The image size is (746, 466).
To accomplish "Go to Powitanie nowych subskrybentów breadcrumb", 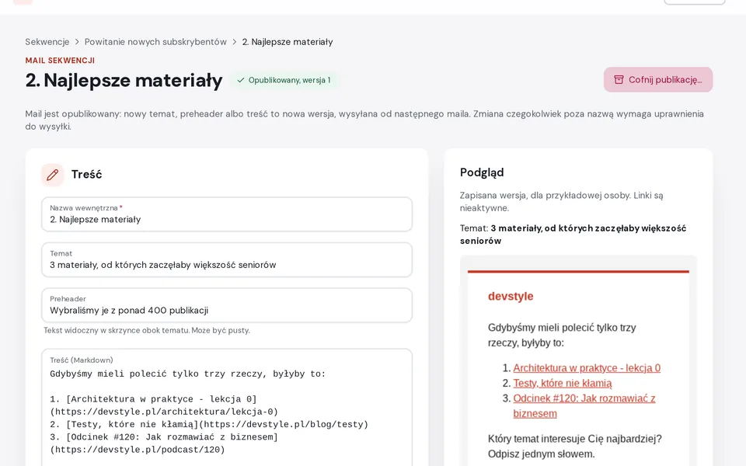I will 155,42.
